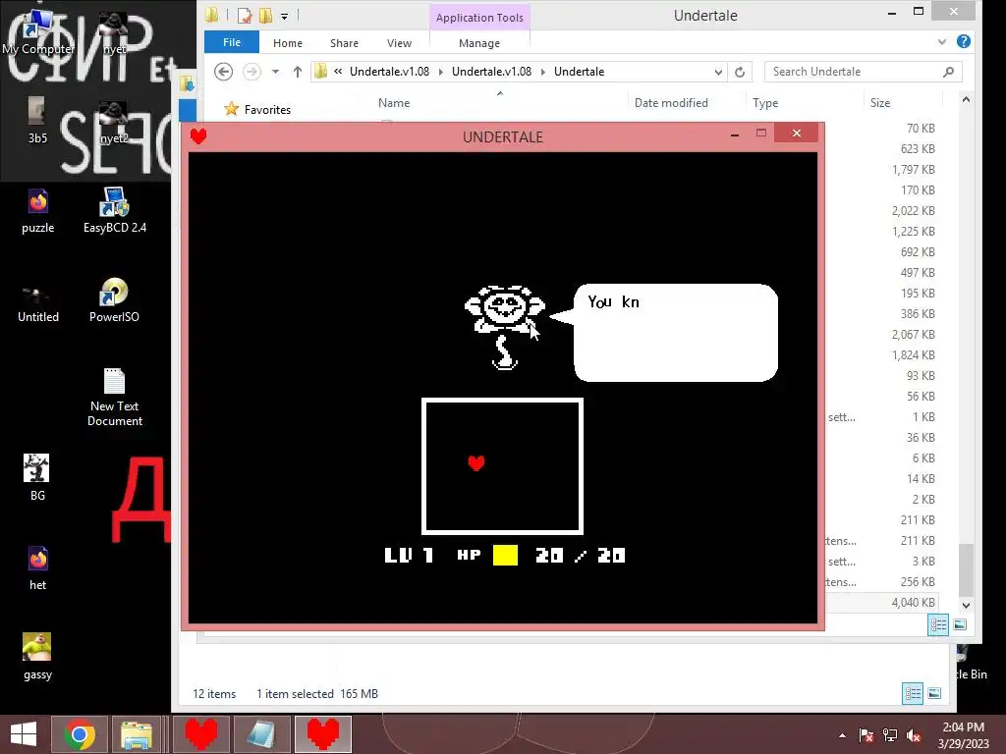
Task: Launch EasyBCD 2.4 from desktop
Action: [x=114, y=212]
